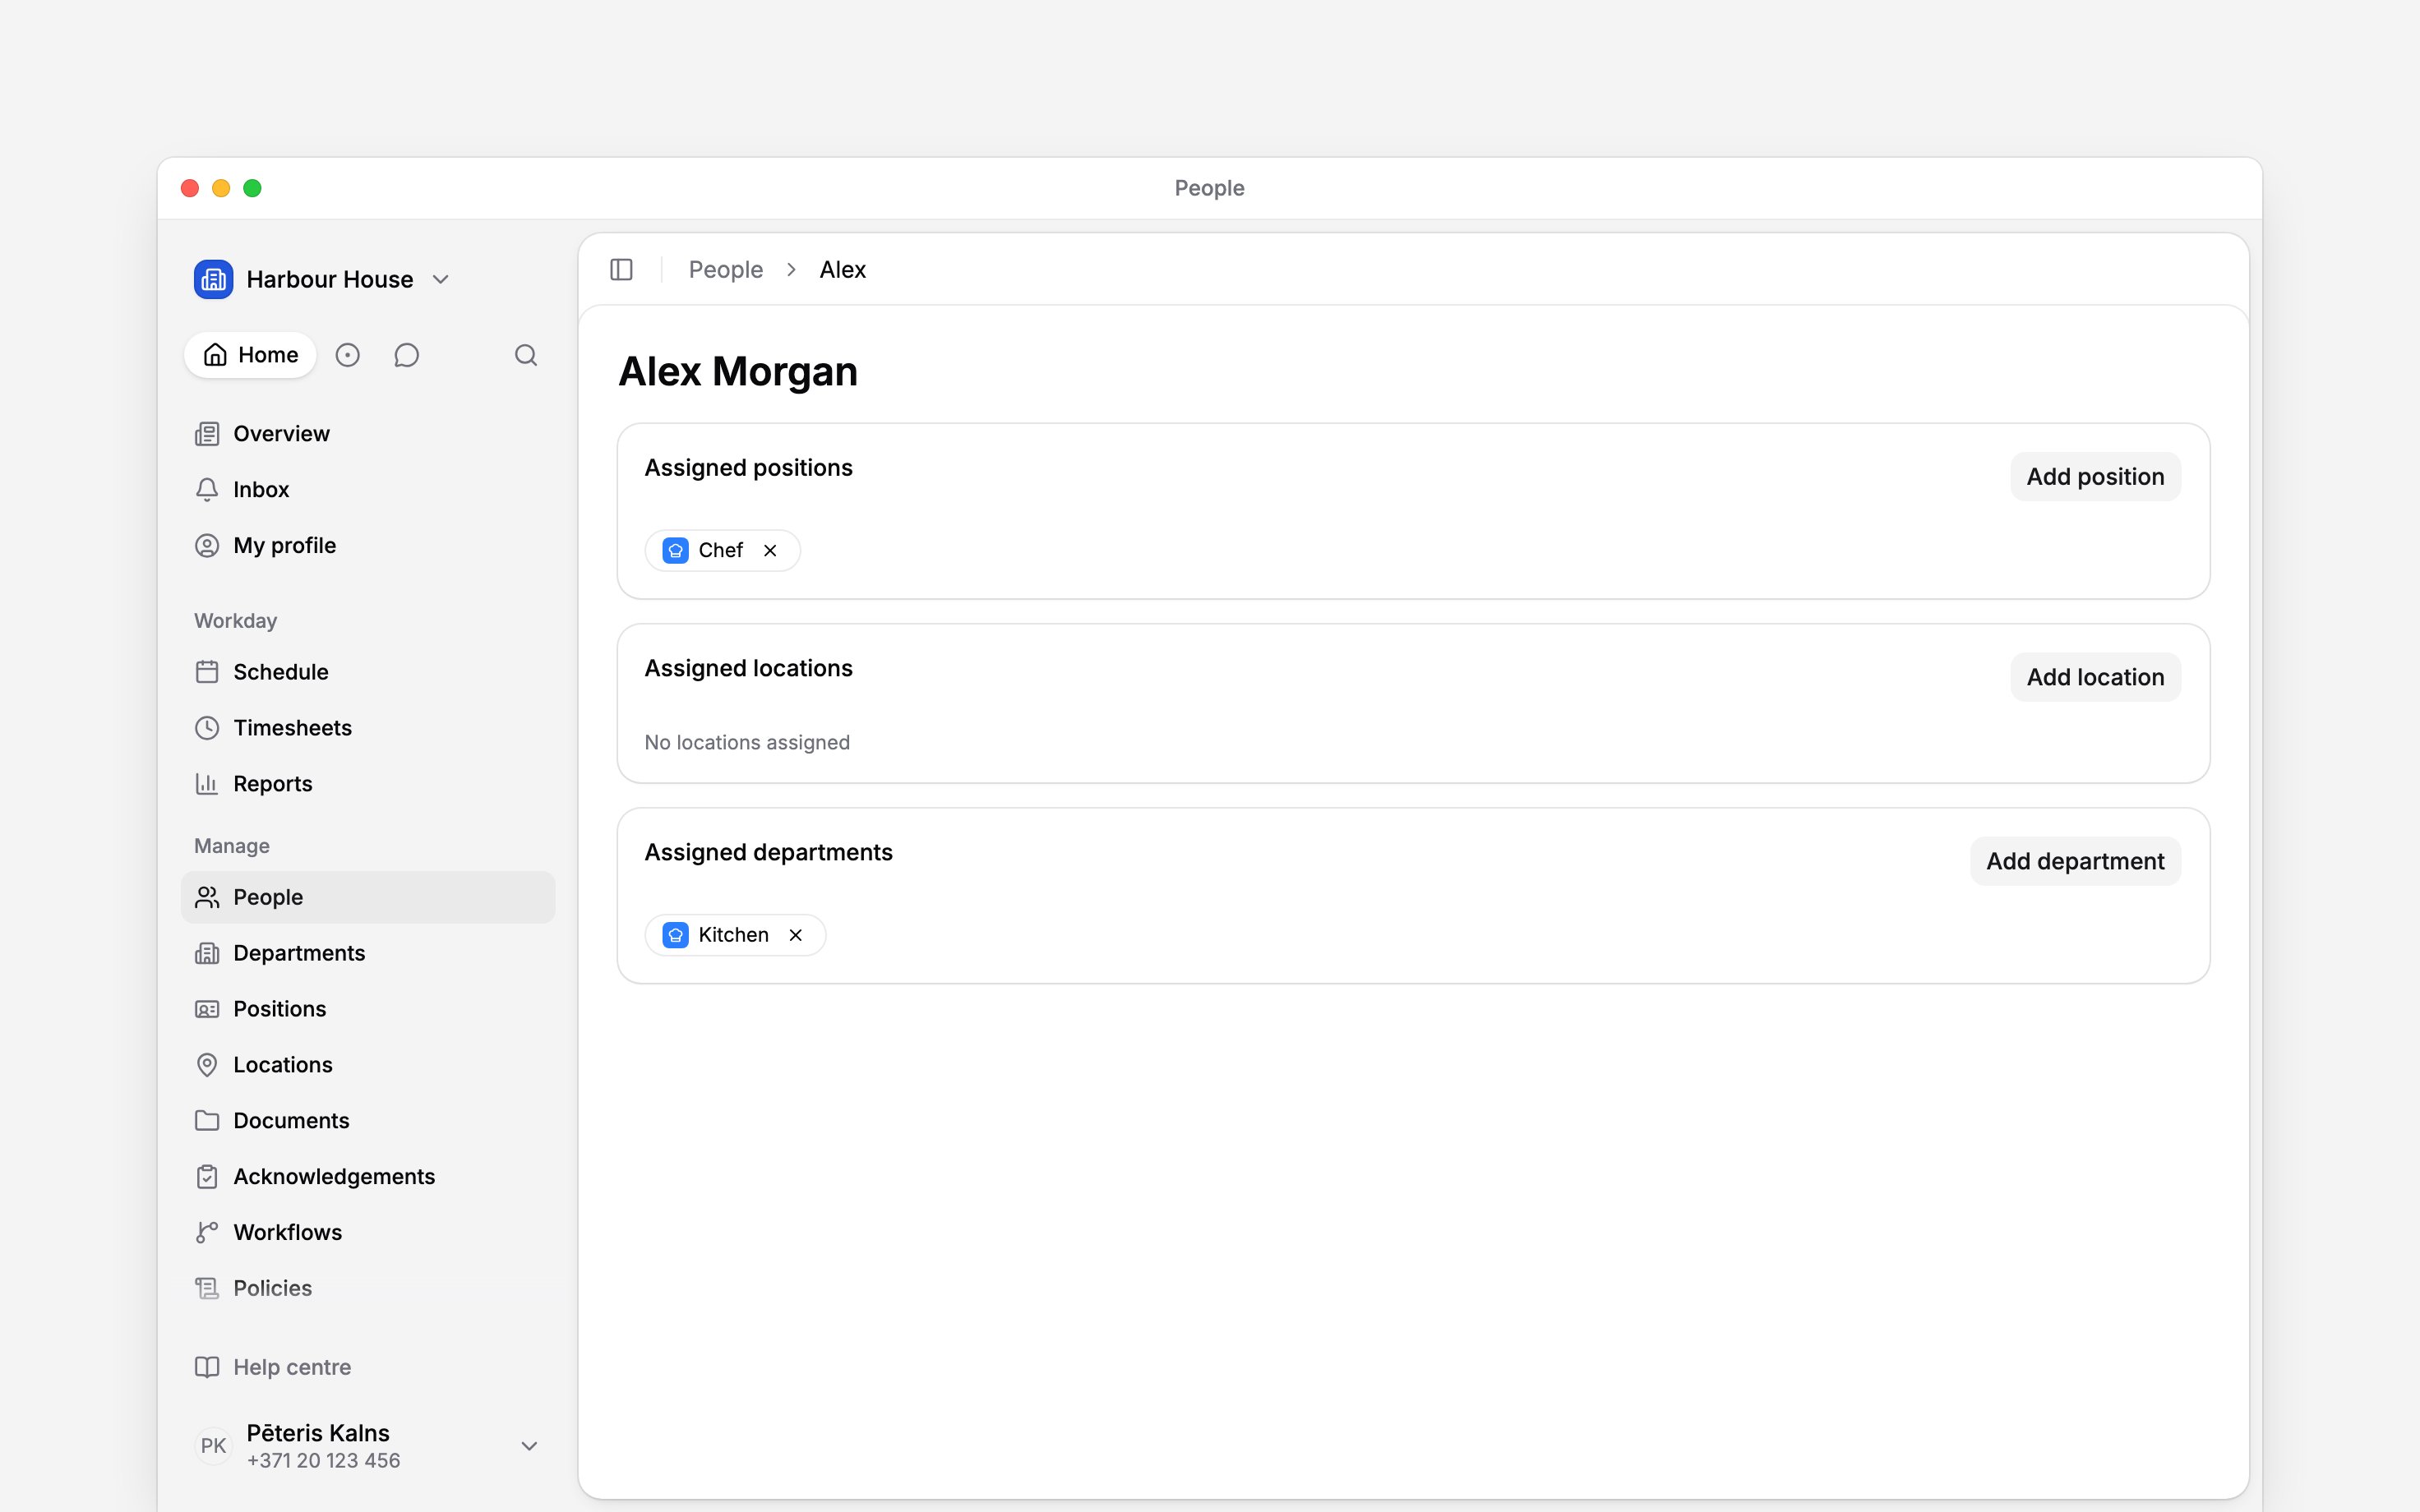
Task: Open Positions page
Action: (x=368, y=1009)
